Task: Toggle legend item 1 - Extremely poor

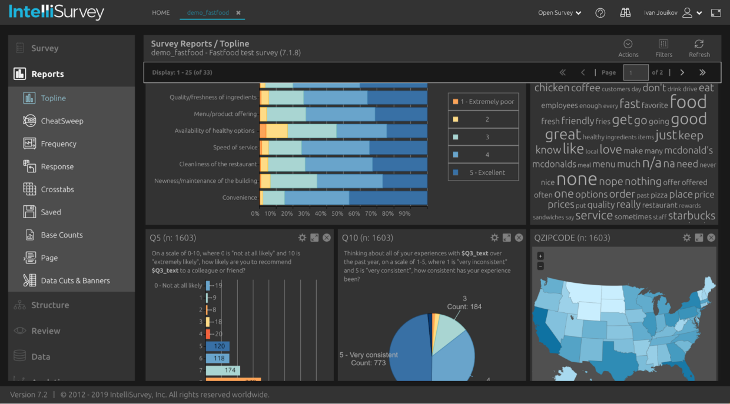Action: (x=483, y=102)
